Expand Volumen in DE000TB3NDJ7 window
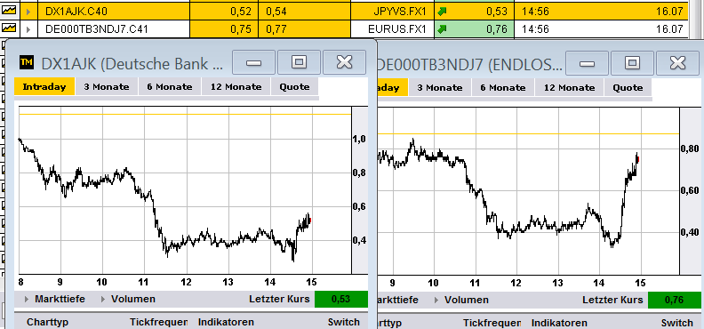704x329 pixels. 461,300
